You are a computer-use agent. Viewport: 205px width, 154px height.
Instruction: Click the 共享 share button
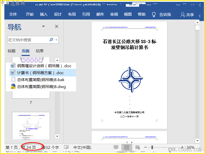click(187, 15)
